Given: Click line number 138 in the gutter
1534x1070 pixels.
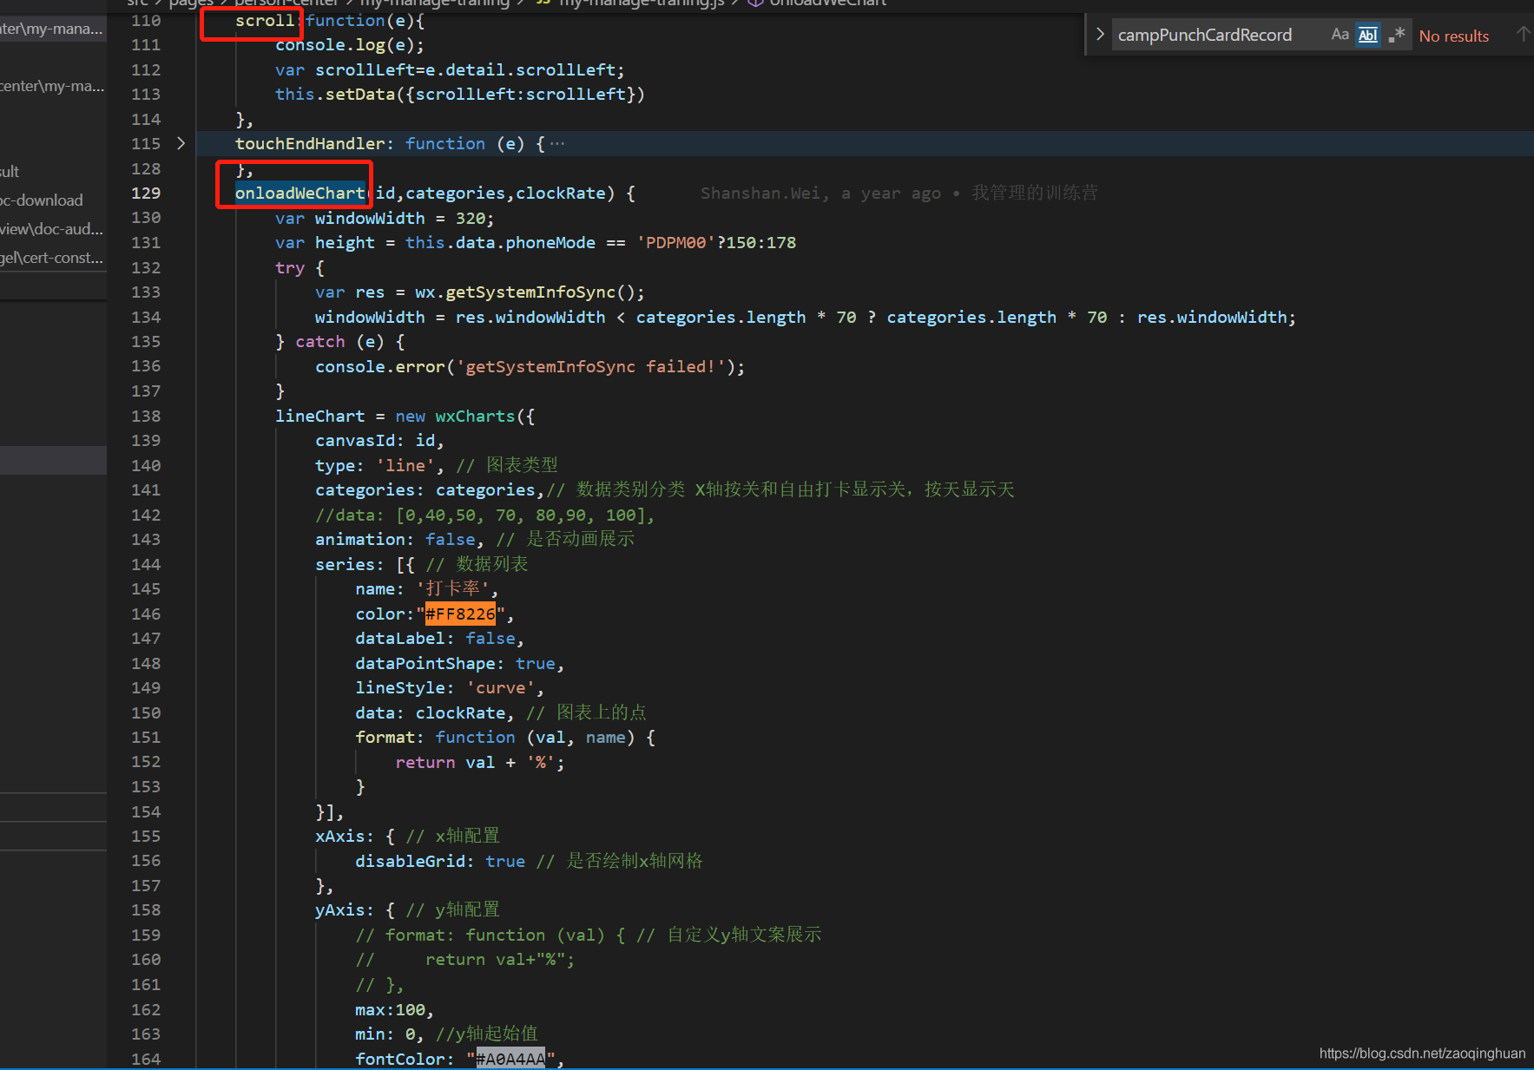Looking at the screenshot, I should pos(146,416).
